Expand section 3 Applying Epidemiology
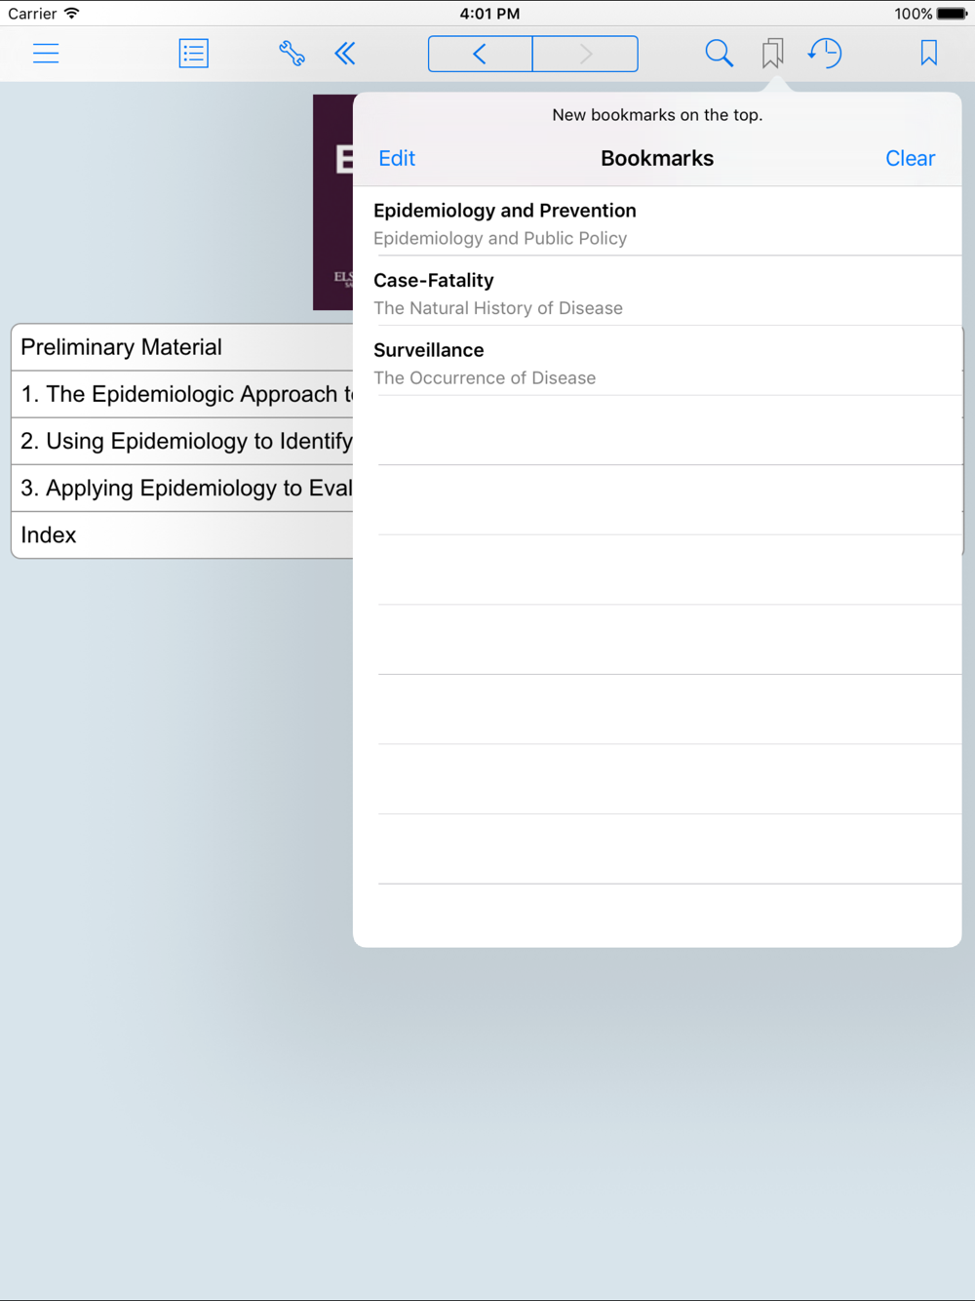This screenshot has height=1301, width=975. [x=182, y=488]
